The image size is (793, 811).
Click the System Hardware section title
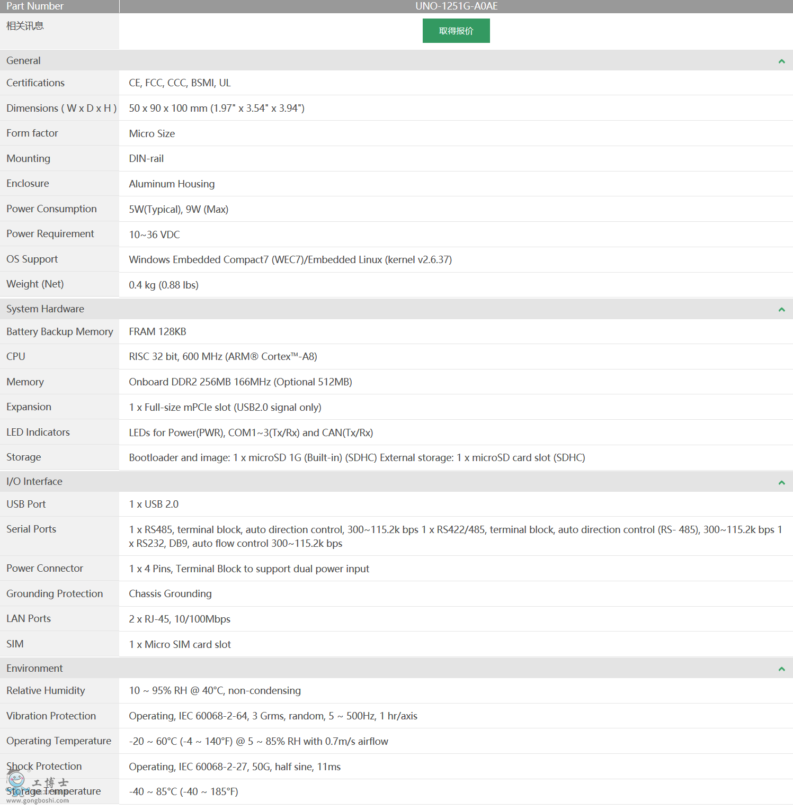click(45, 309)
